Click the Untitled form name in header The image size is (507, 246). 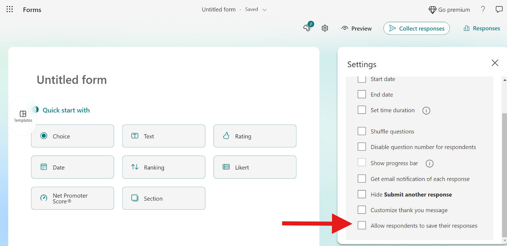pyautogui.click(x=219, y=9)
